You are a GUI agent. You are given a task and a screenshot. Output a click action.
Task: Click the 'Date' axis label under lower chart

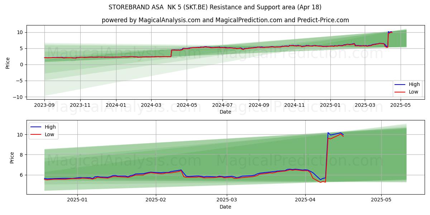[225, 207]
